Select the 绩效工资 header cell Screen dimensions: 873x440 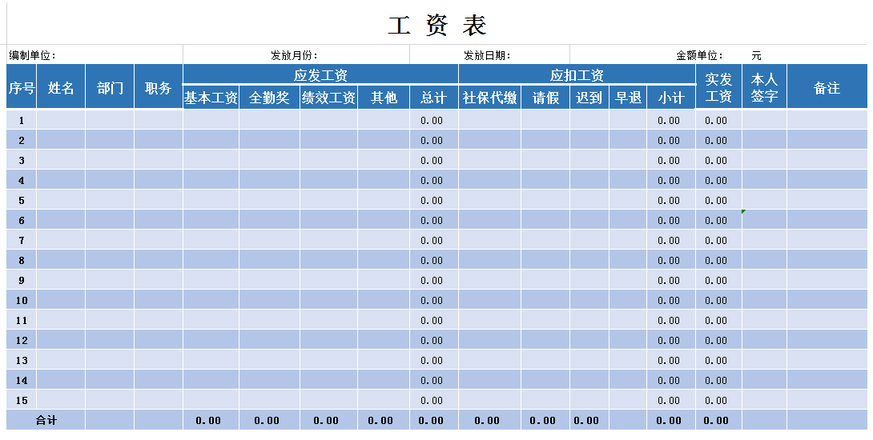[328, 98]
